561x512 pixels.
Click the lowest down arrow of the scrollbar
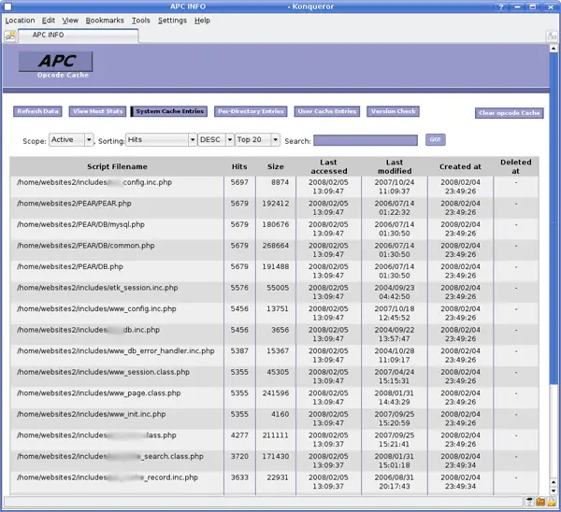click(554, 491)
